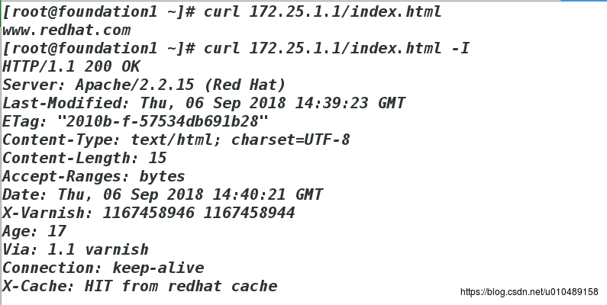The width and height of the screenshot is (607, 305).
Task: Click the charset=UTF-8 text
Action: tap(302, 140)
